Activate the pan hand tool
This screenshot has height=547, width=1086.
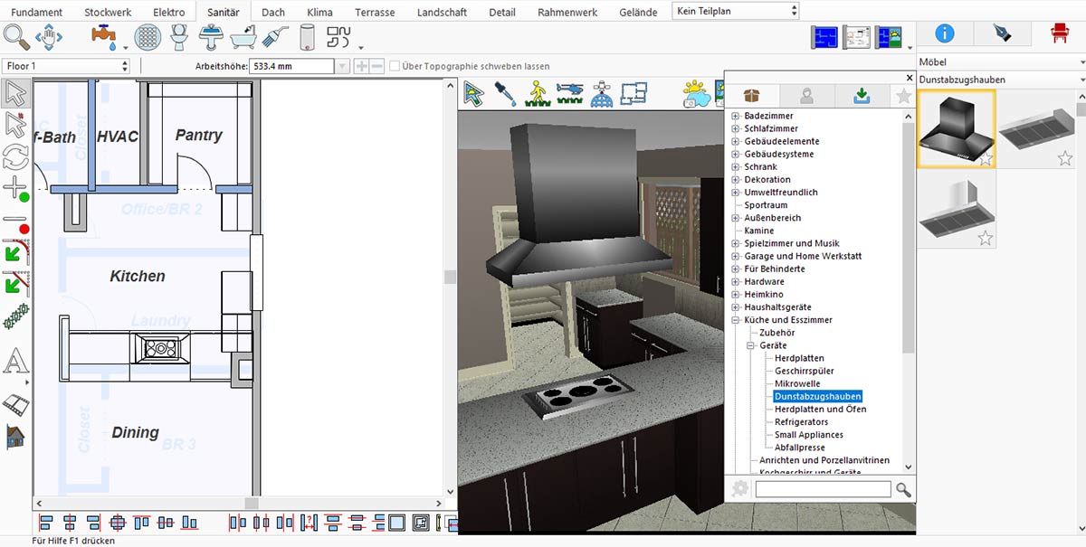49,37
